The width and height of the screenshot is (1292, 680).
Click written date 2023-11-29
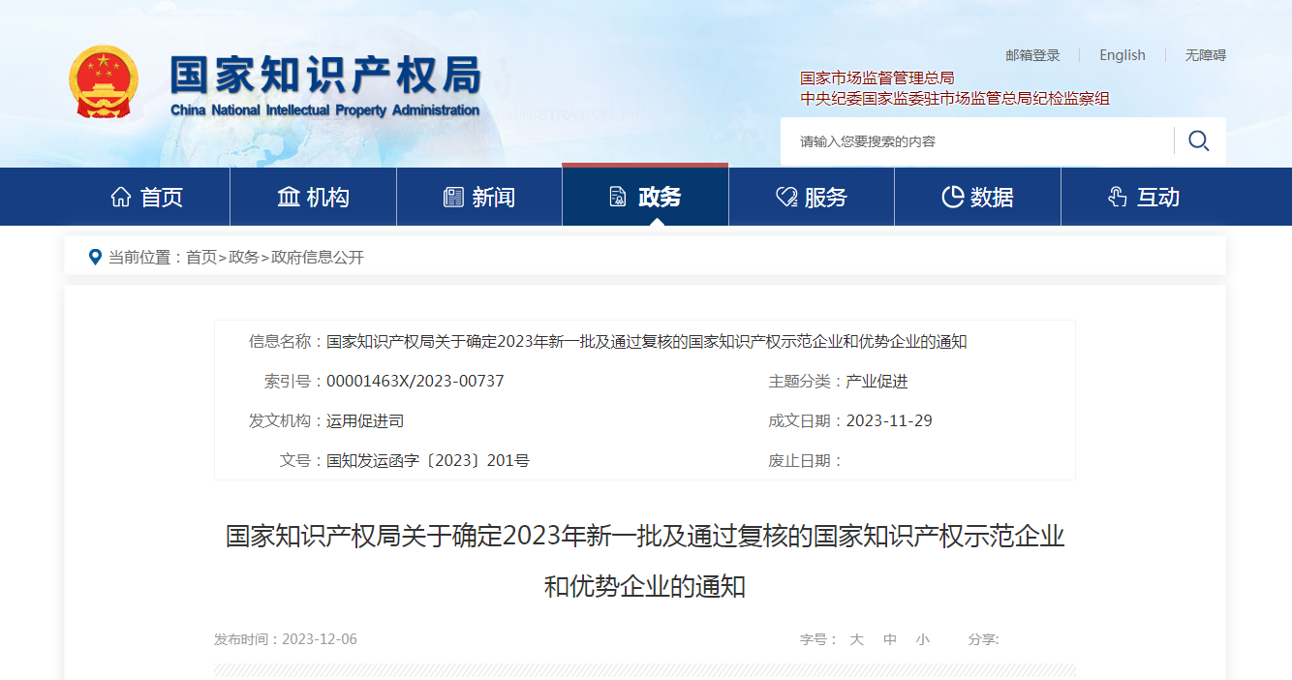pos(889,420)
